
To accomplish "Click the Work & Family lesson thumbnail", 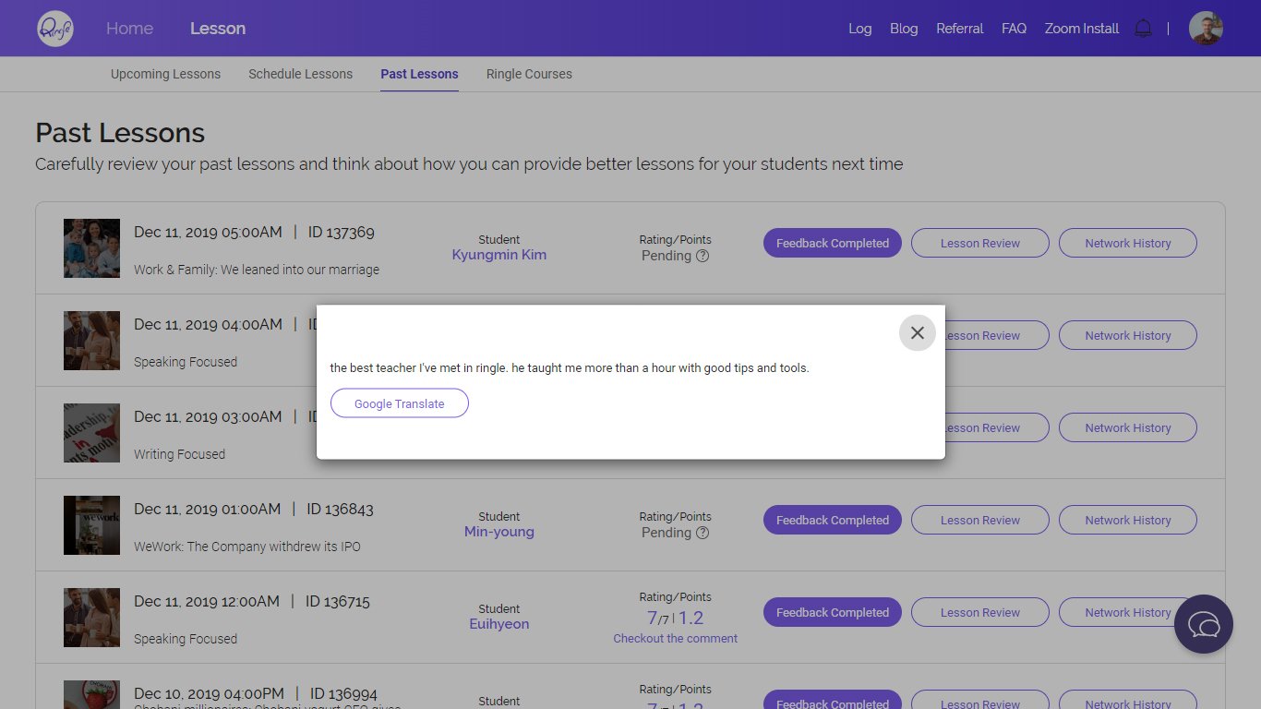I will [x=91, y=248].
